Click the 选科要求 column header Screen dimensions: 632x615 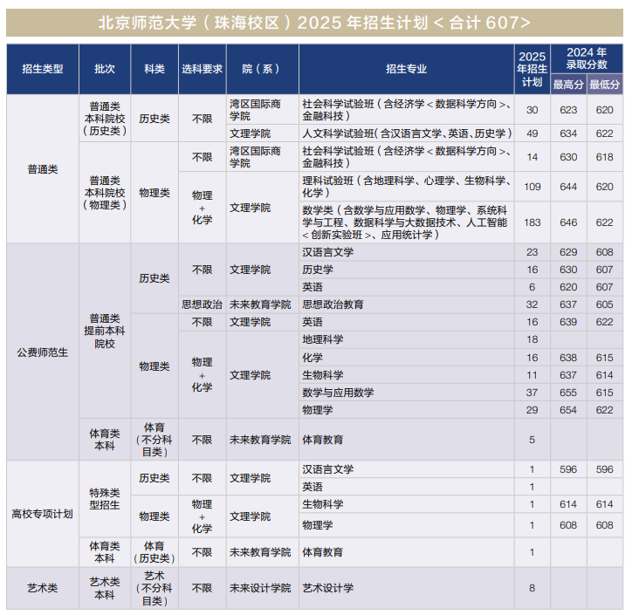pos(203,69)
